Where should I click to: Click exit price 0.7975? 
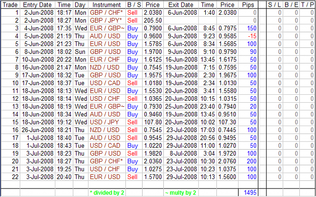tap(228, 28)
